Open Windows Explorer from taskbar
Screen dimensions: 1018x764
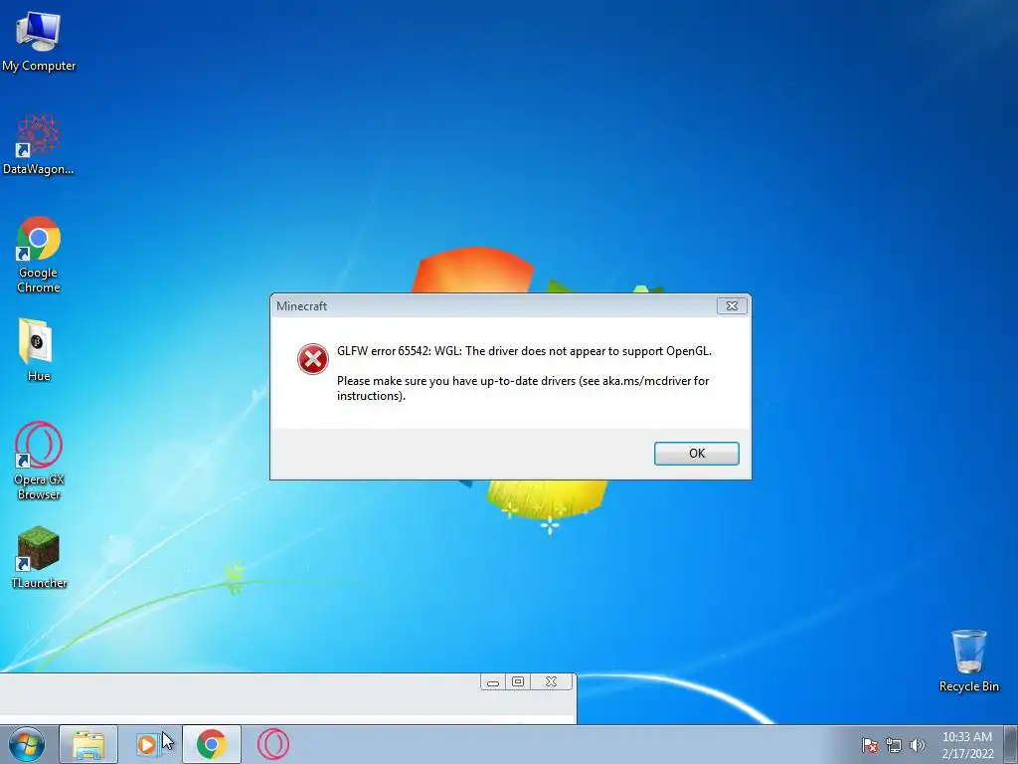click(88, 744)
